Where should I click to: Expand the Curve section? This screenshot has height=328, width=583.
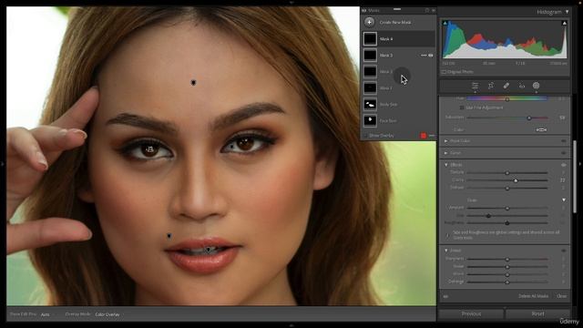[445, 153]
